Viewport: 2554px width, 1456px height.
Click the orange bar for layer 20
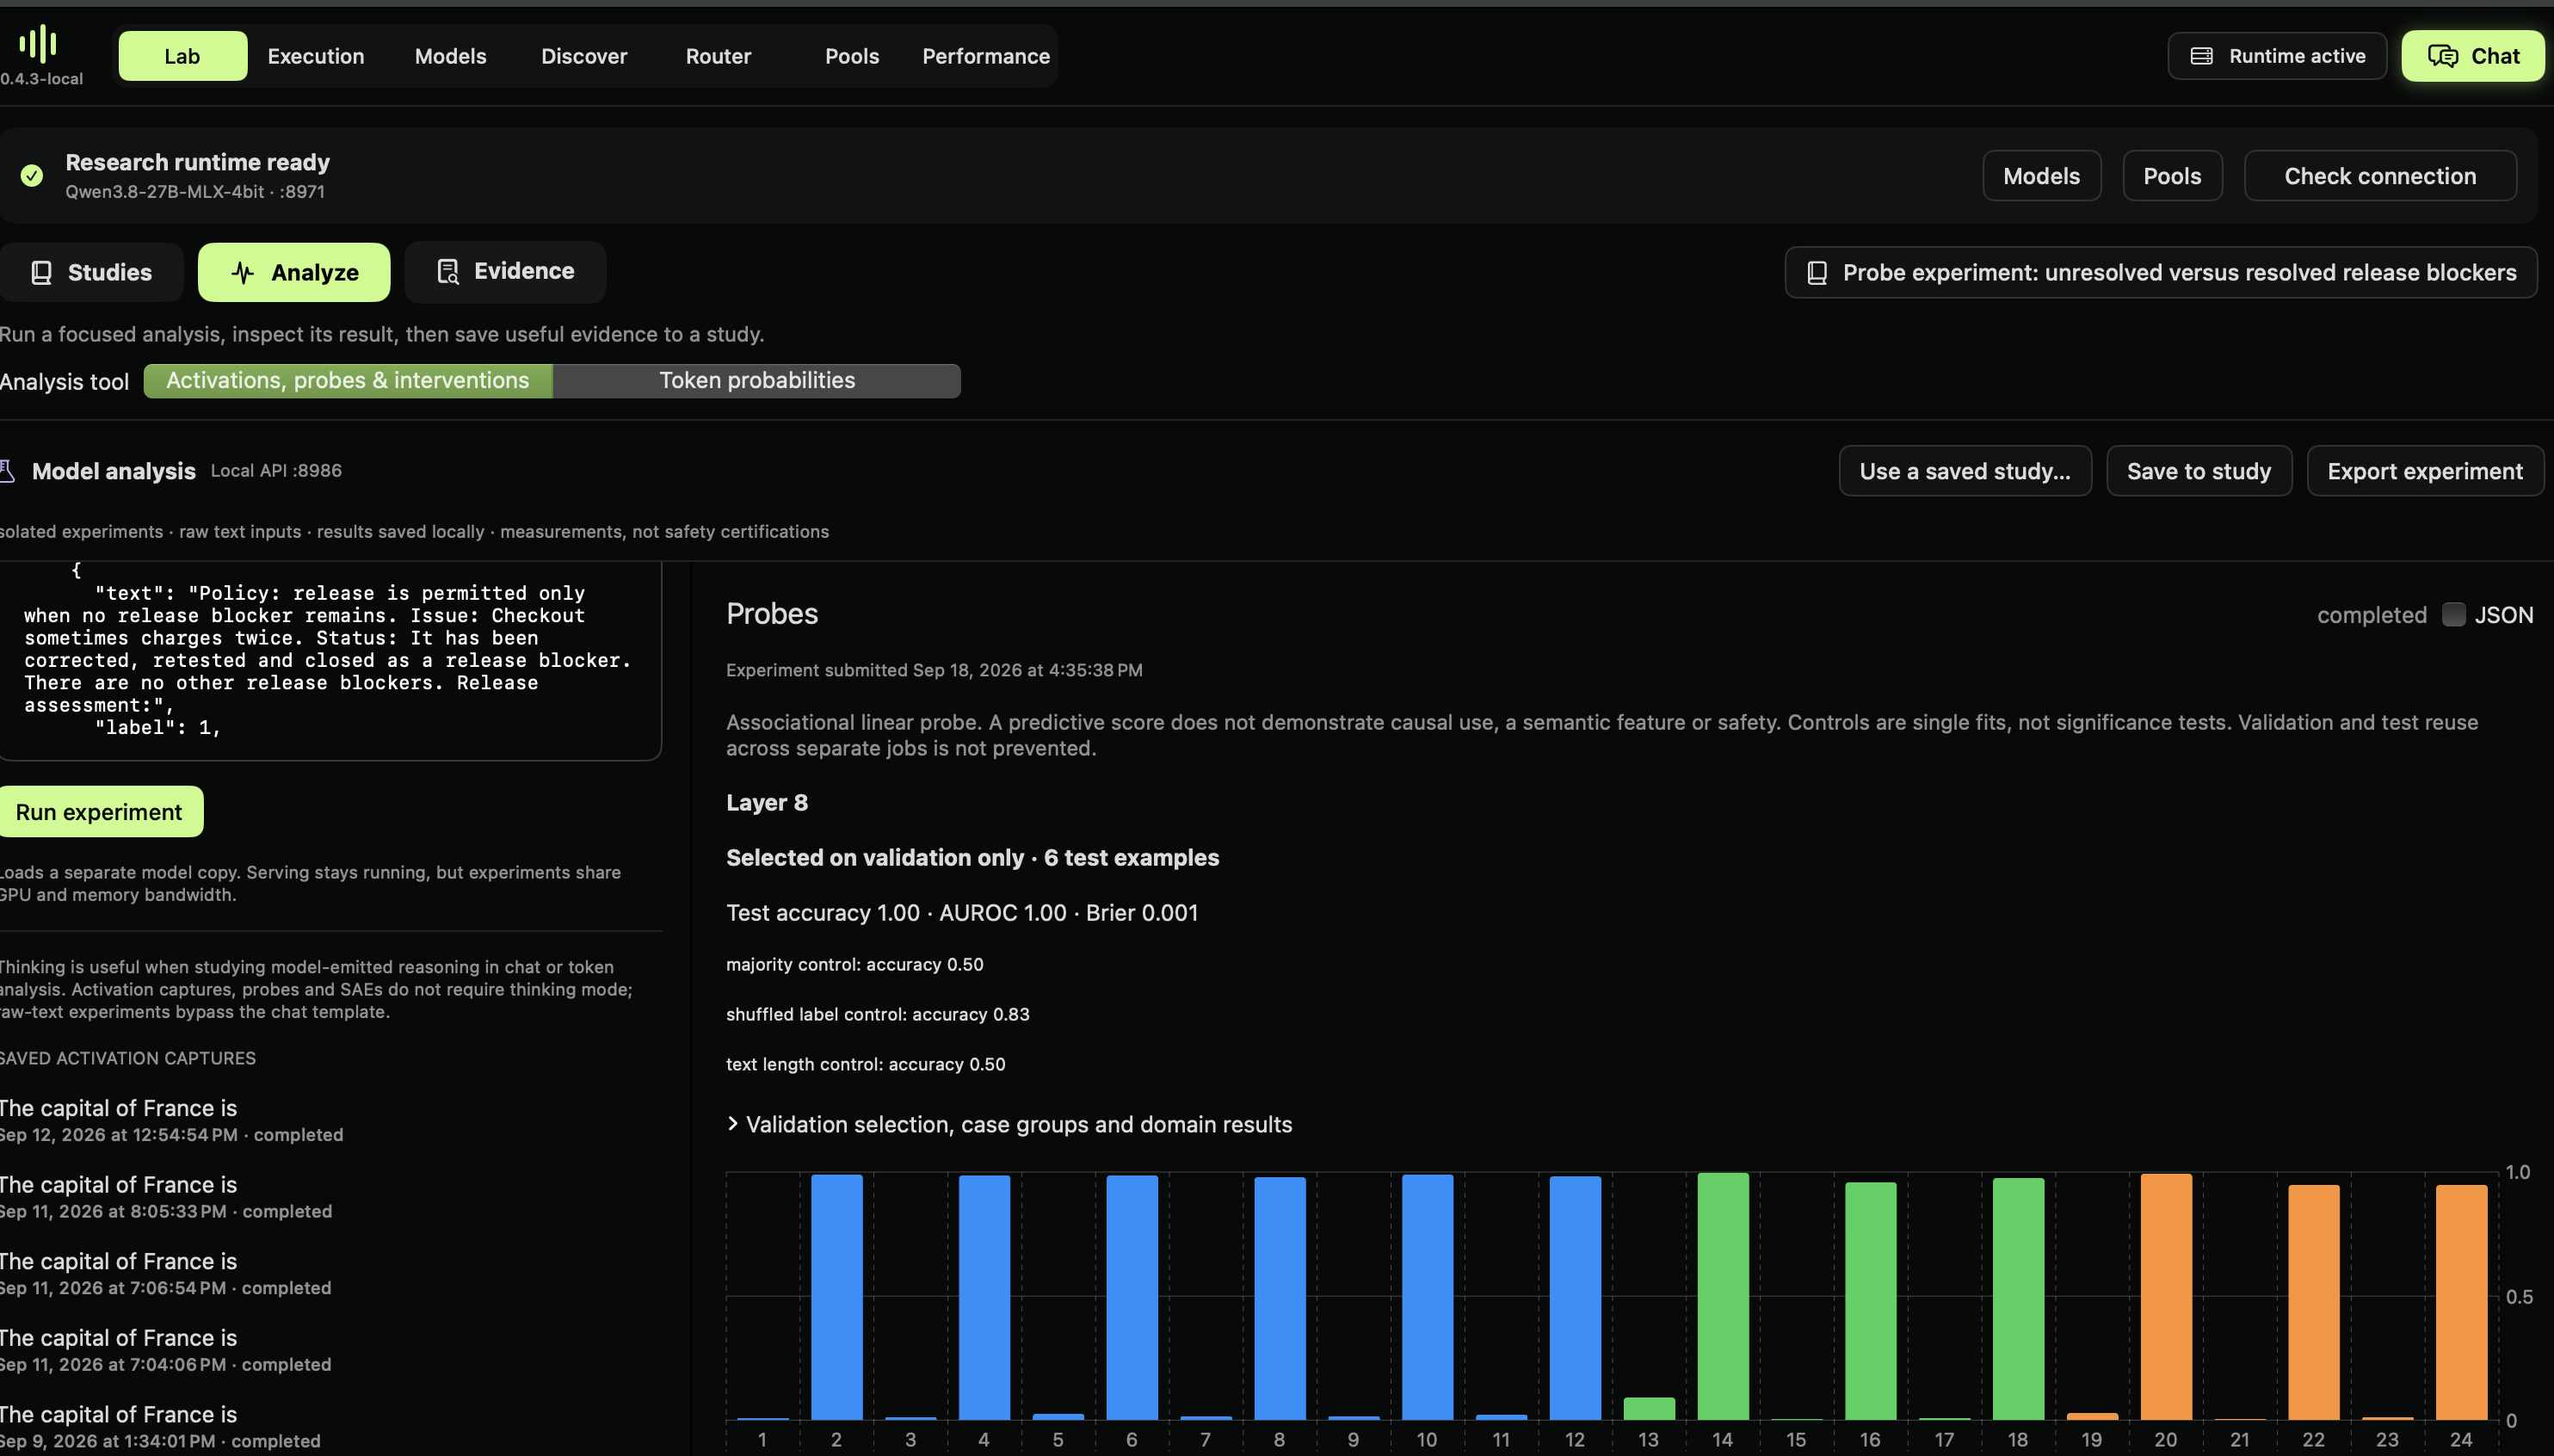pyautogui.click(x=2166, y=1297)
